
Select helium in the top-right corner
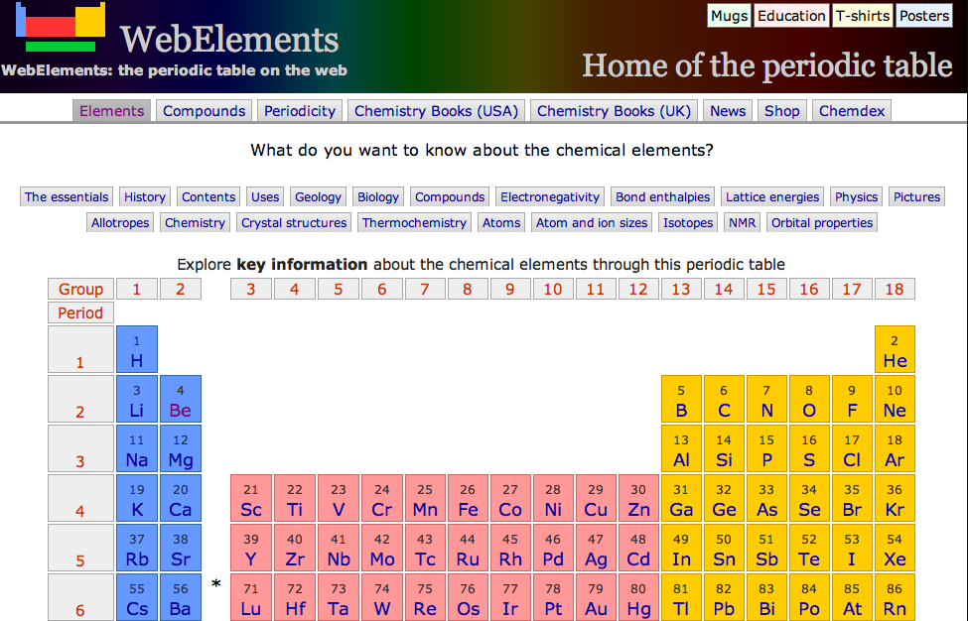click(895, 349)
